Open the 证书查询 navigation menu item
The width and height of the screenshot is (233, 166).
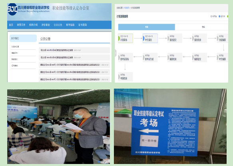pyautogui.click(x=82, y=25)
